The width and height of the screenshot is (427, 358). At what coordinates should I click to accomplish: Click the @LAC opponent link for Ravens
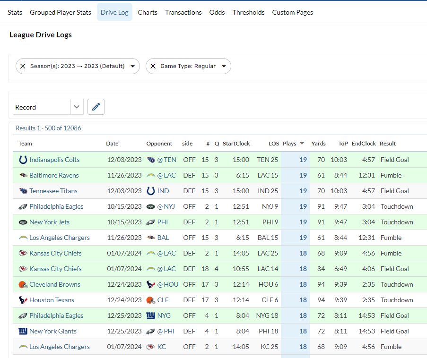(166, 175)
